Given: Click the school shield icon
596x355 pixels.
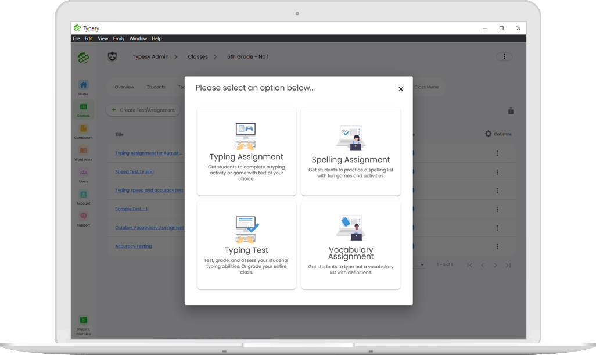Looking at the screenshot, I should (x=112, y=57).
